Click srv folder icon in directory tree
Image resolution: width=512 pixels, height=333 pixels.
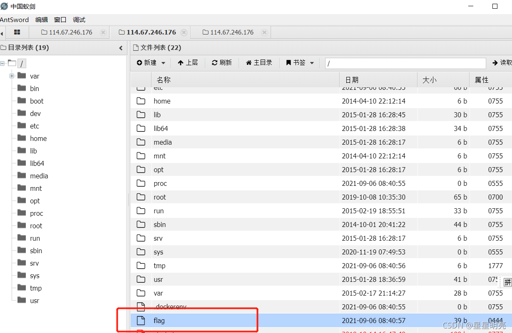click(x=22, y=263)
